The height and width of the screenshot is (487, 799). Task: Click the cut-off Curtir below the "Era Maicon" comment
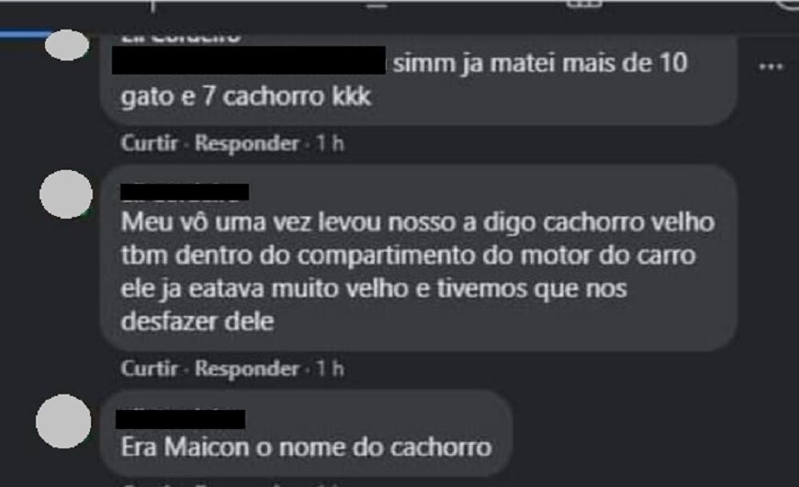pos(150,484)
